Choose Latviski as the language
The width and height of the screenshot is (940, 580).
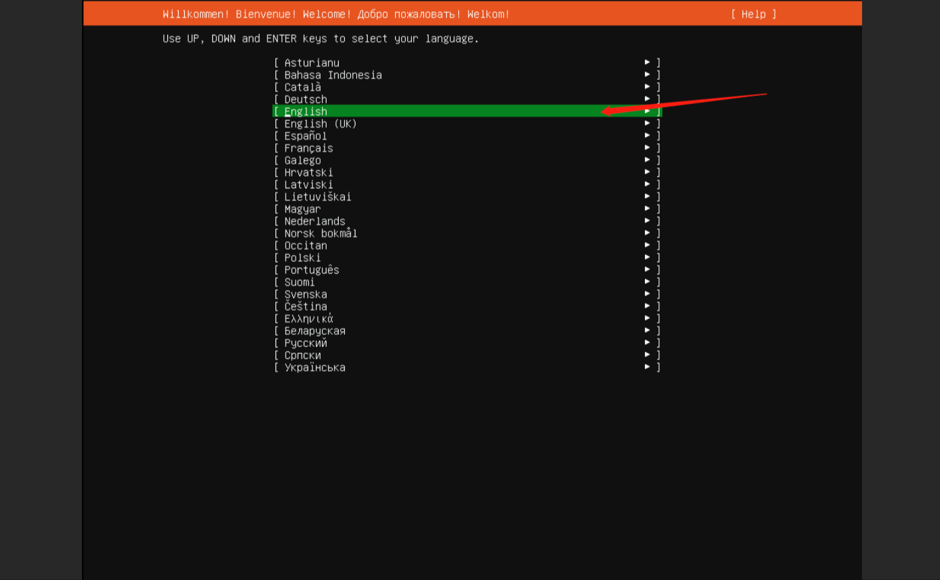click(x=468, y=185)
